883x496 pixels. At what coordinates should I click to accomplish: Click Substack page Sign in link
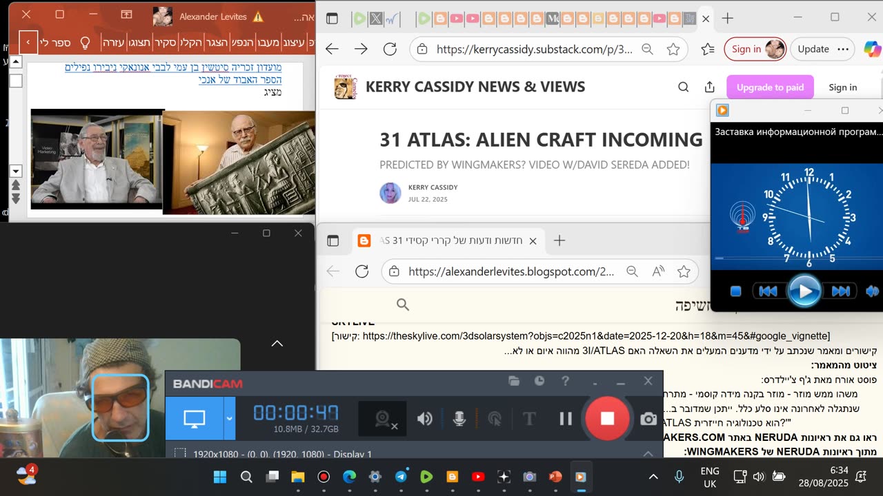point(842,87)
